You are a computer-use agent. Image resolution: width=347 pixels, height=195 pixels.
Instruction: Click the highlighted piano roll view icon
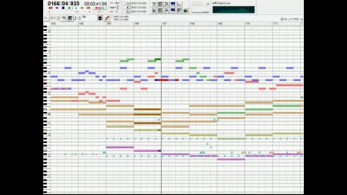pos(70,18)
